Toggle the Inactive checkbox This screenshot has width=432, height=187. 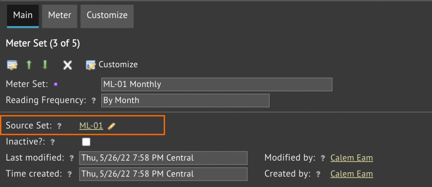86,142
